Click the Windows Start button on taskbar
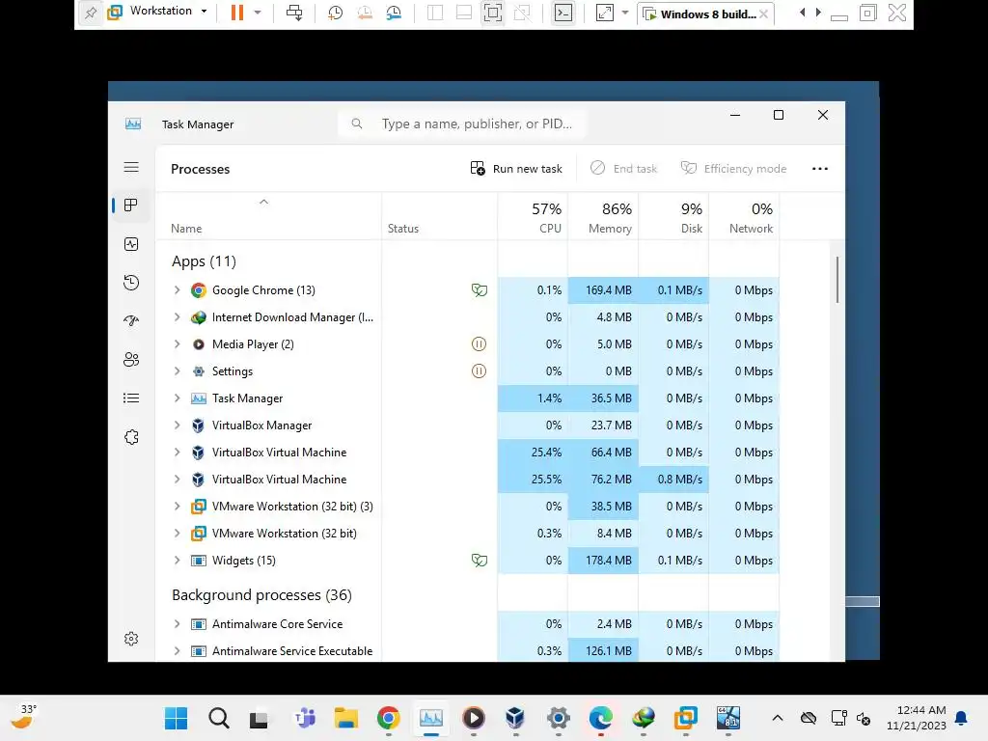This screenshot has width=988, height=741. tap(176, 718)
